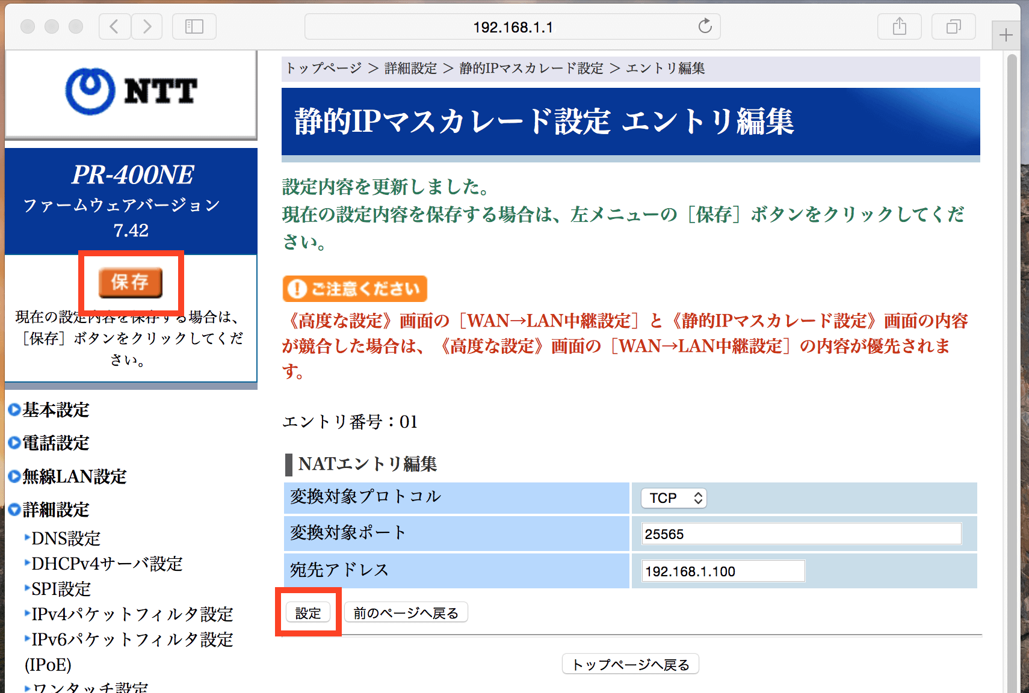Open the DNS設定 submenu item
This screenshot has width=1029, height=693.
(66, 538)
